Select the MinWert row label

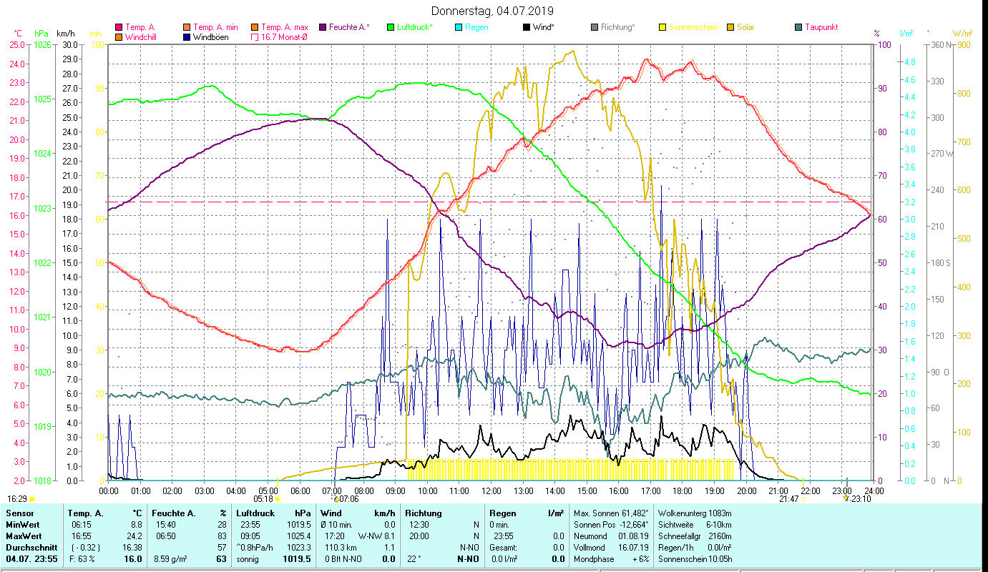tap(22, 524)
